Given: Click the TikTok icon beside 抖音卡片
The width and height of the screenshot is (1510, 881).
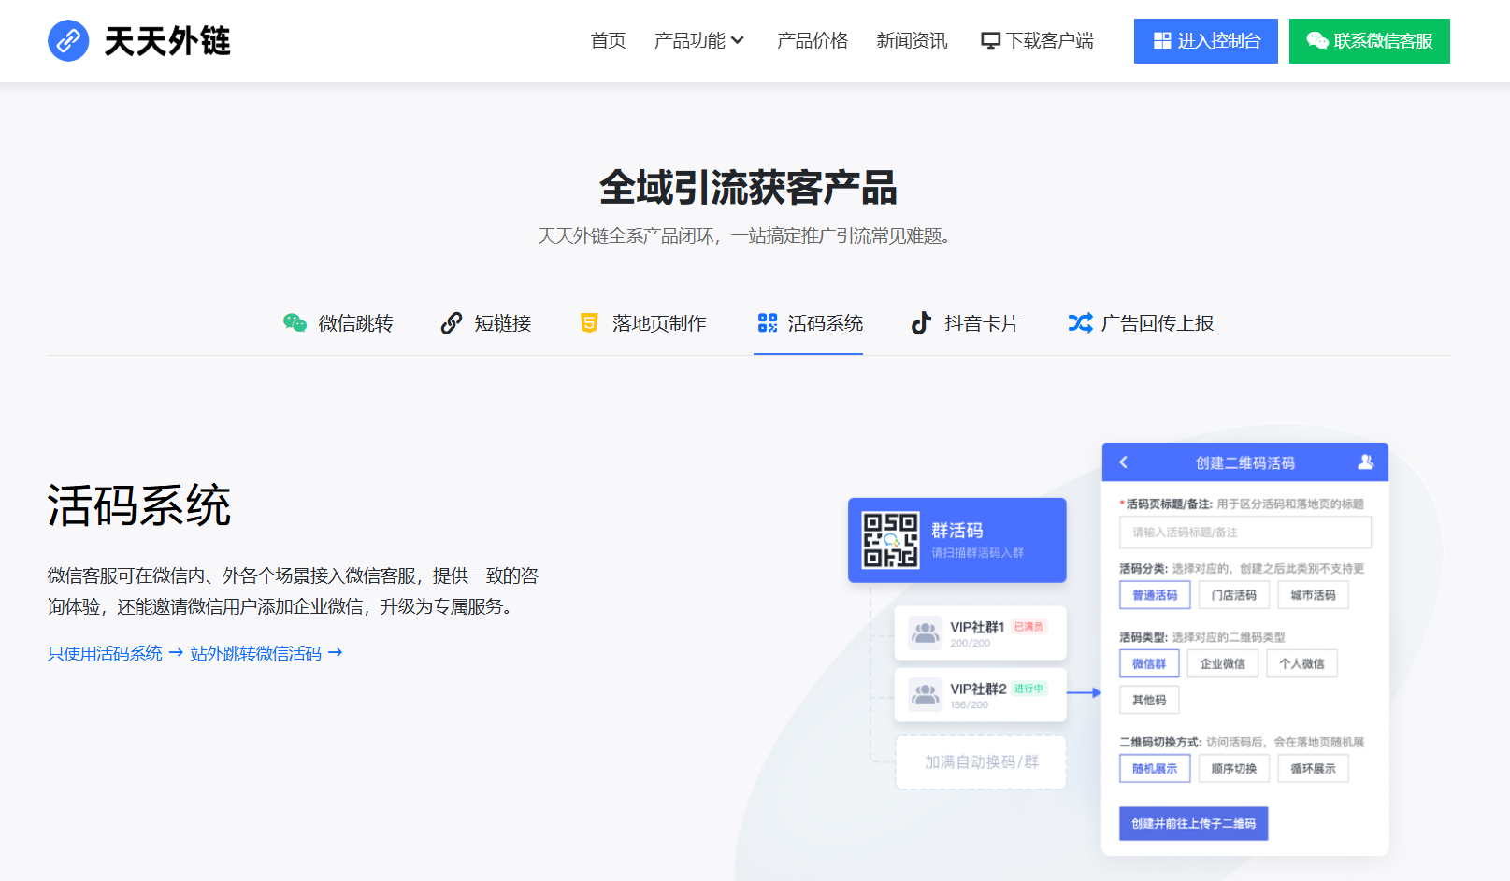Looking at the screenshot, I should (922, 323).
